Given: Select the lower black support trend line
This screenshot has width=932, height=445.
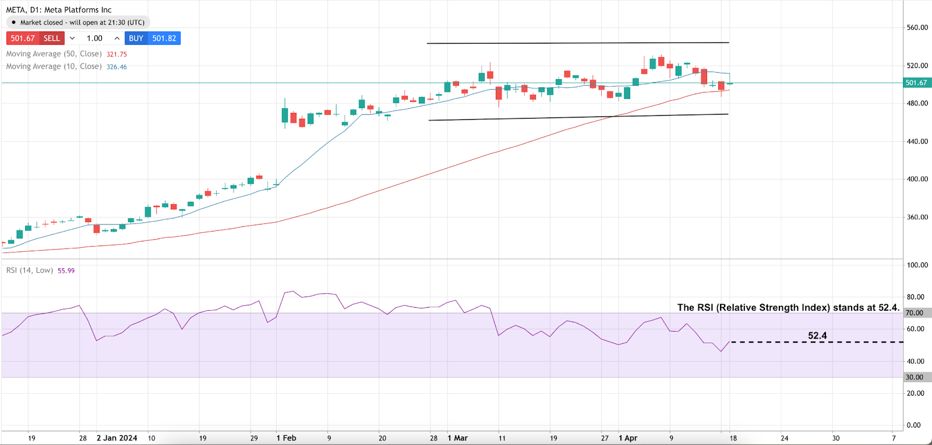Looking at the screenshot, I should click(x=577, y=117).
